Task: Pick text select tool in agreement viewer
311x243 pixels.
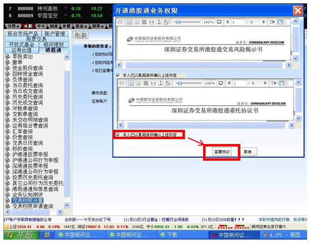Action: (x=274, y=83)
